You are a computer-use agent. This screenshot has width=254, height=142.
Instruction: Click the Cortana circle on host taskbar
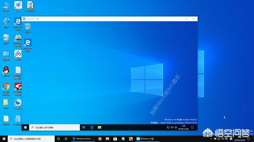(58, 138)
